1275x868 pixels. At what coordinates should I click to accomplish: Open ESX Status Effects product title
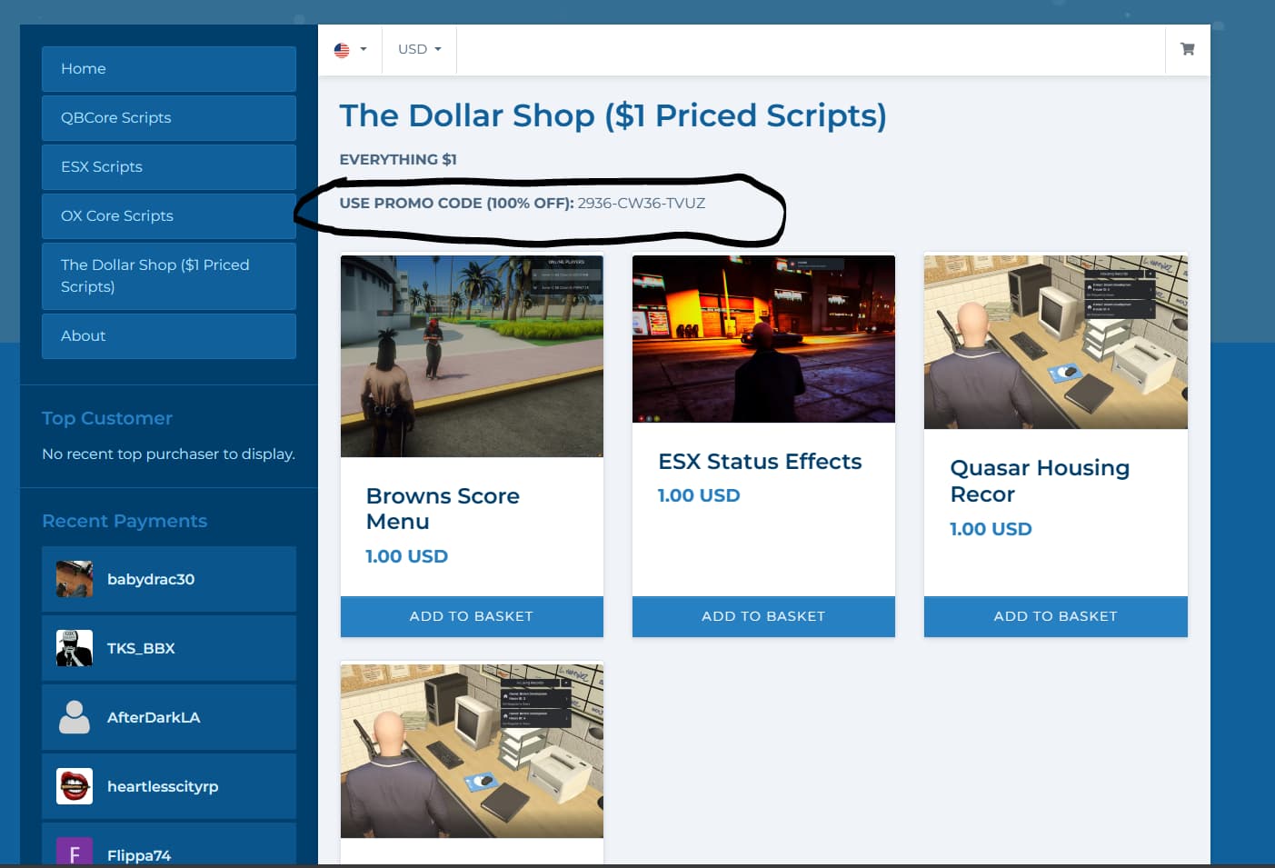(x=760, y=462)
